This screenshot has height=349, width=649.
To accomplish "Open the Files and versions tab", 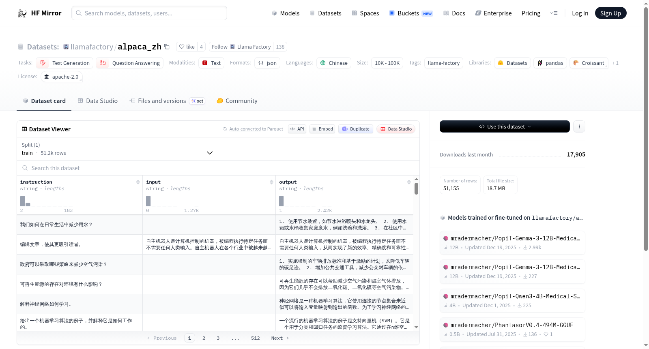I will click(x=167, y=101).
